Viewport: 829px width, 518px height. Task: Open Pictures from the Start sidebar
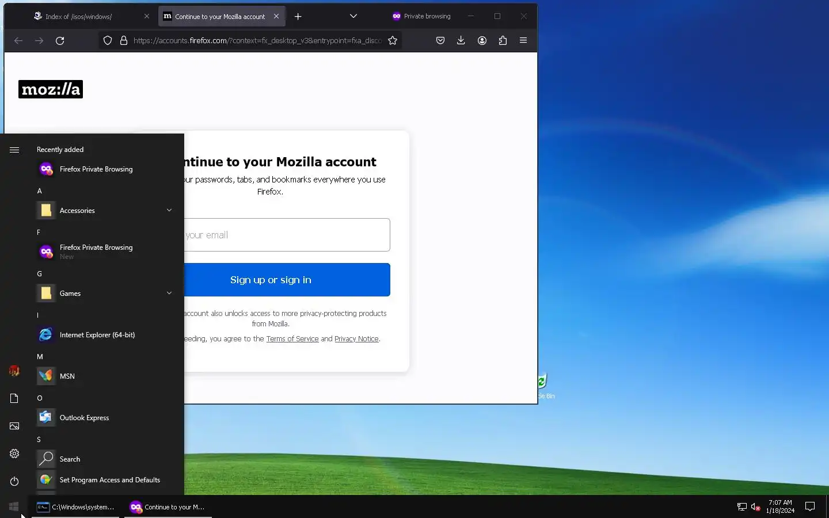coord(14,426)
